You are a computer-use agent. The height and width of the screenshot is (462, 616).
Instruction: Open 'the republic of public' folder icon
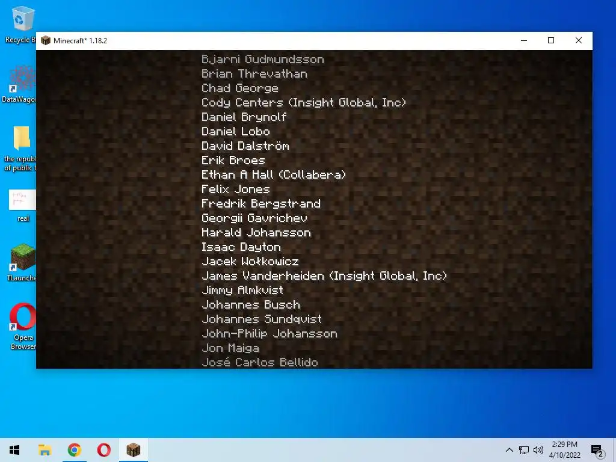coord(20,149)
